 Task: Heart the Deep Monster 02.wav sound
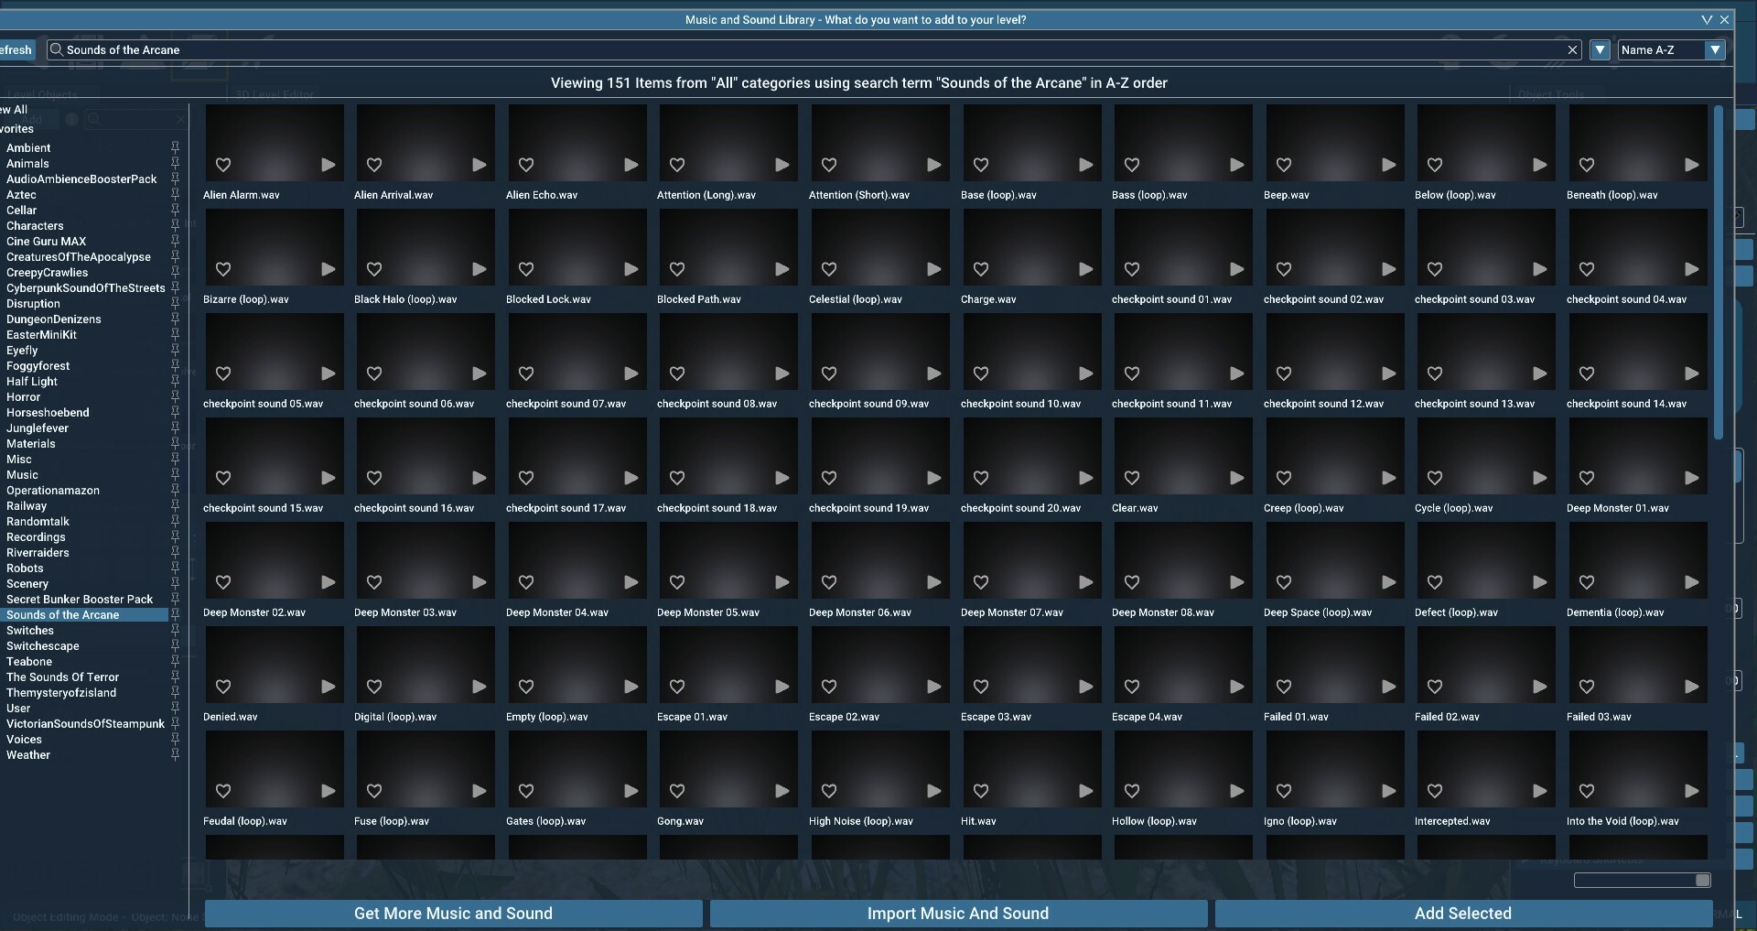(223, 582)
